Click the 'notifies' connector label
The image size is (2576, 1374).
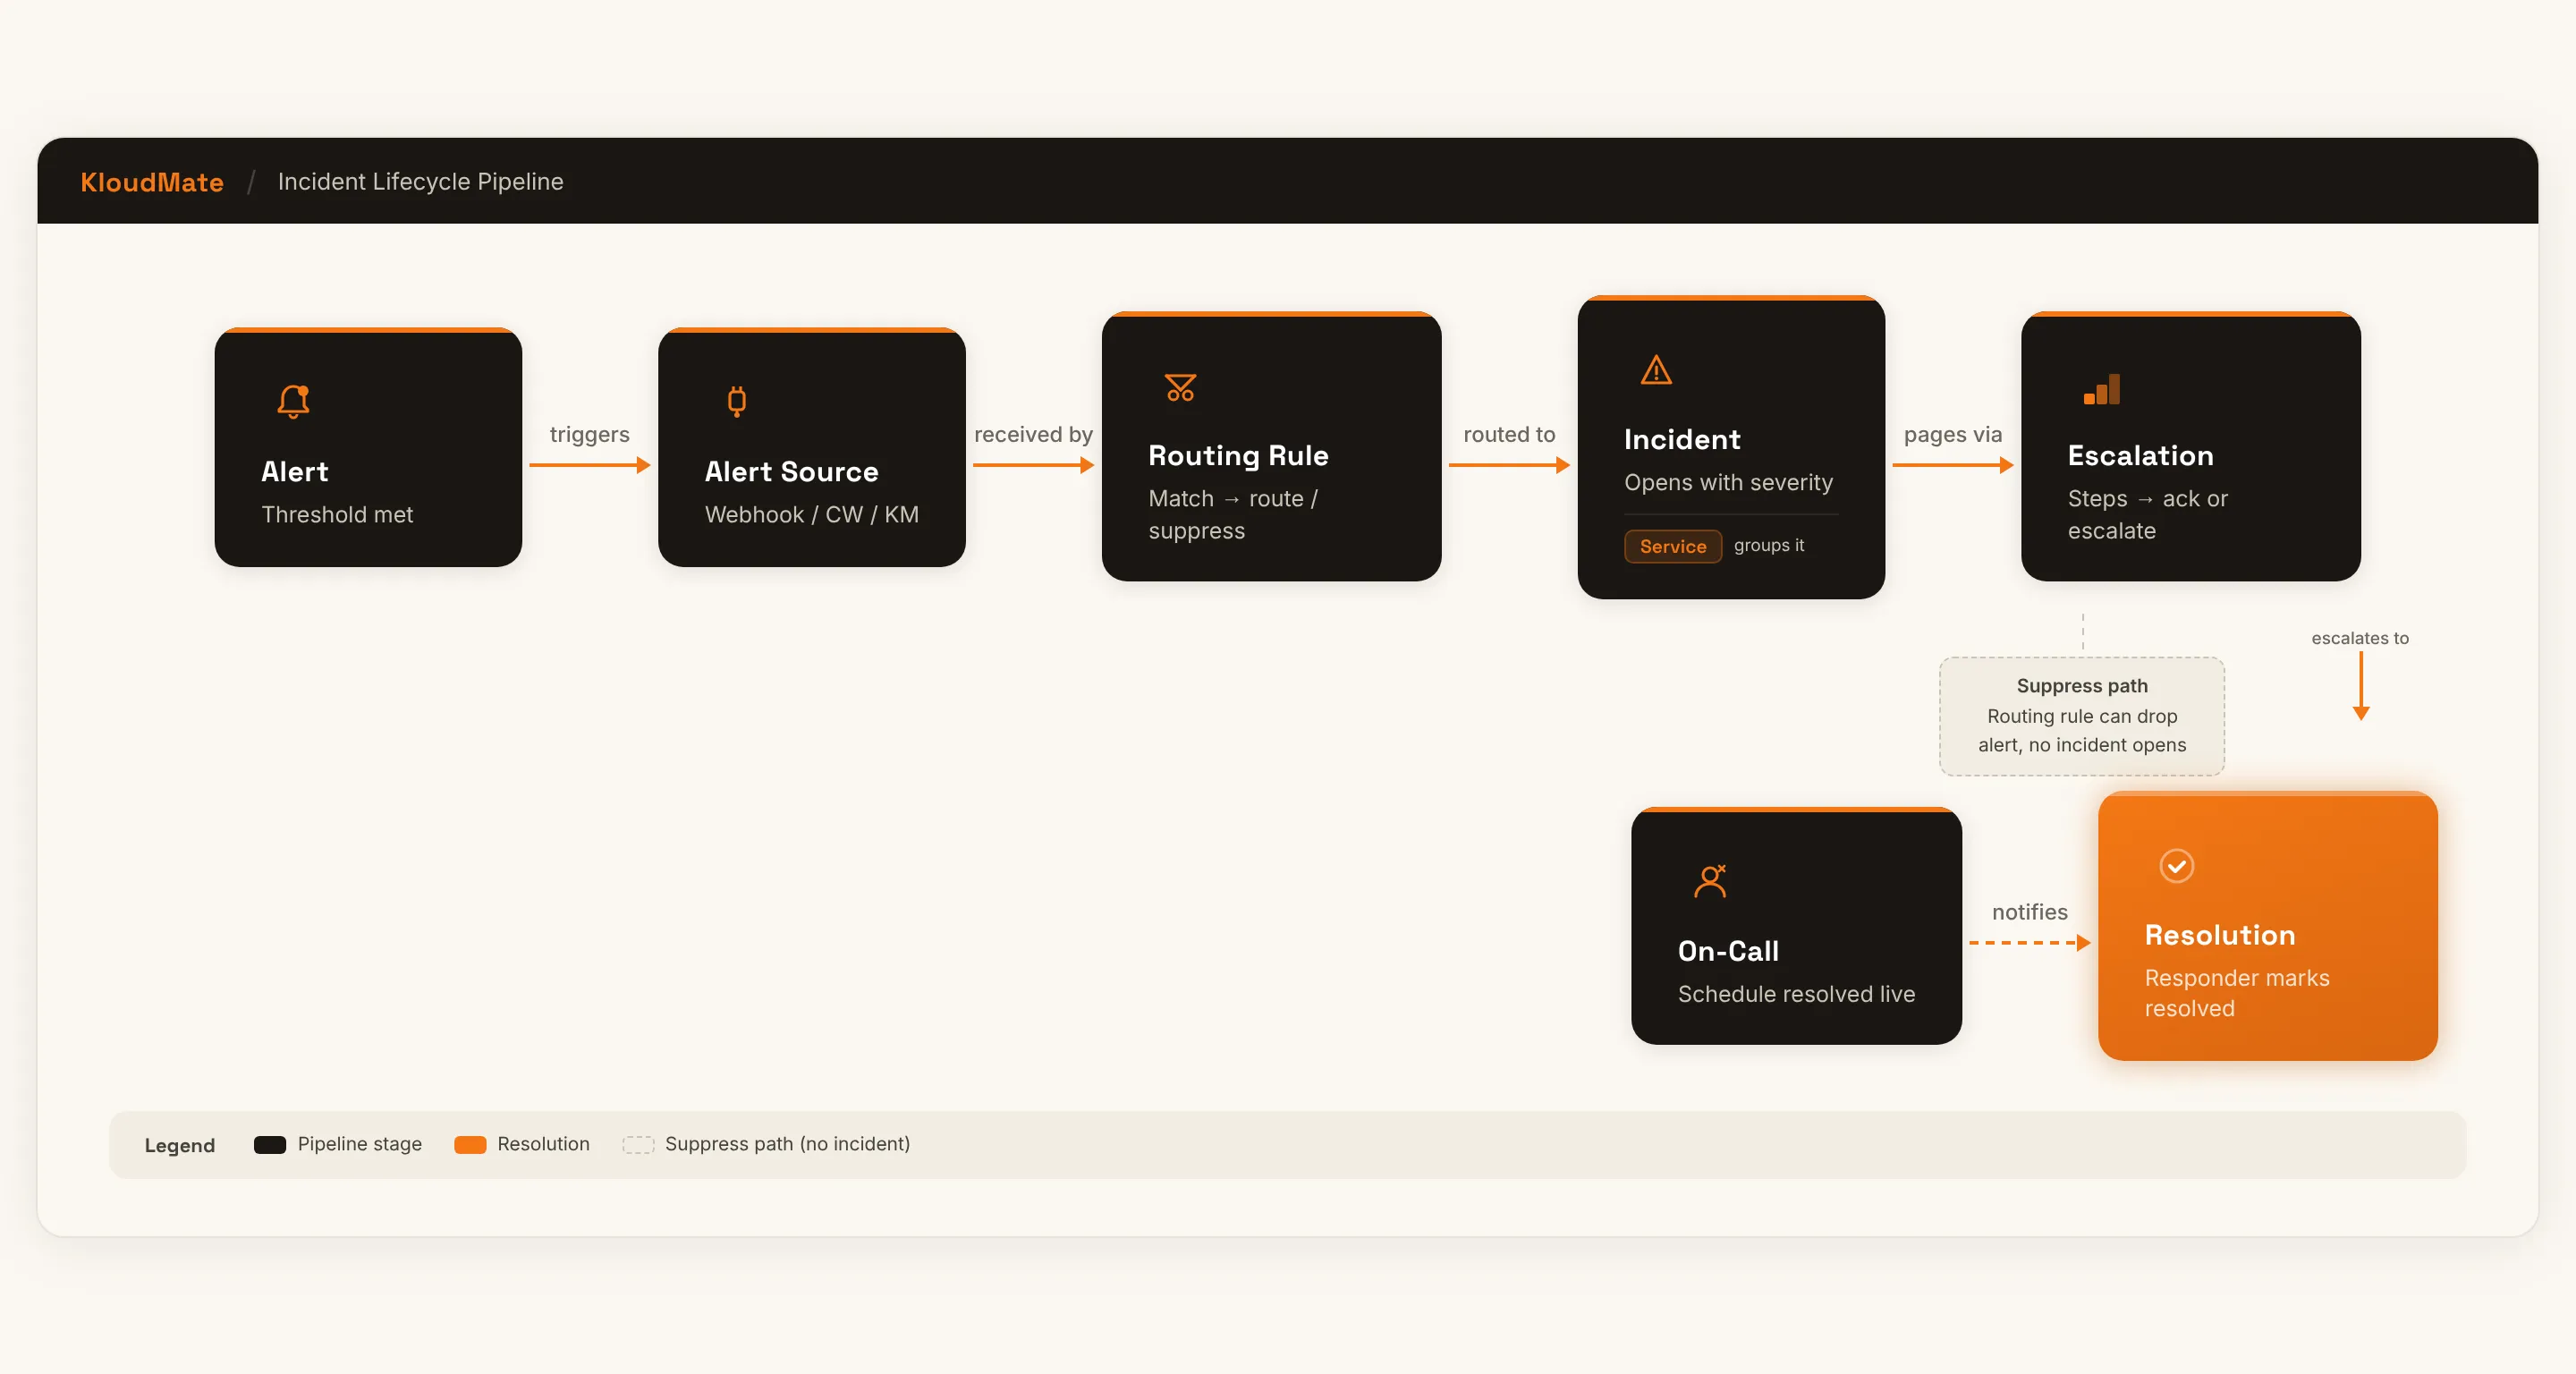[x=2029, y=912]
